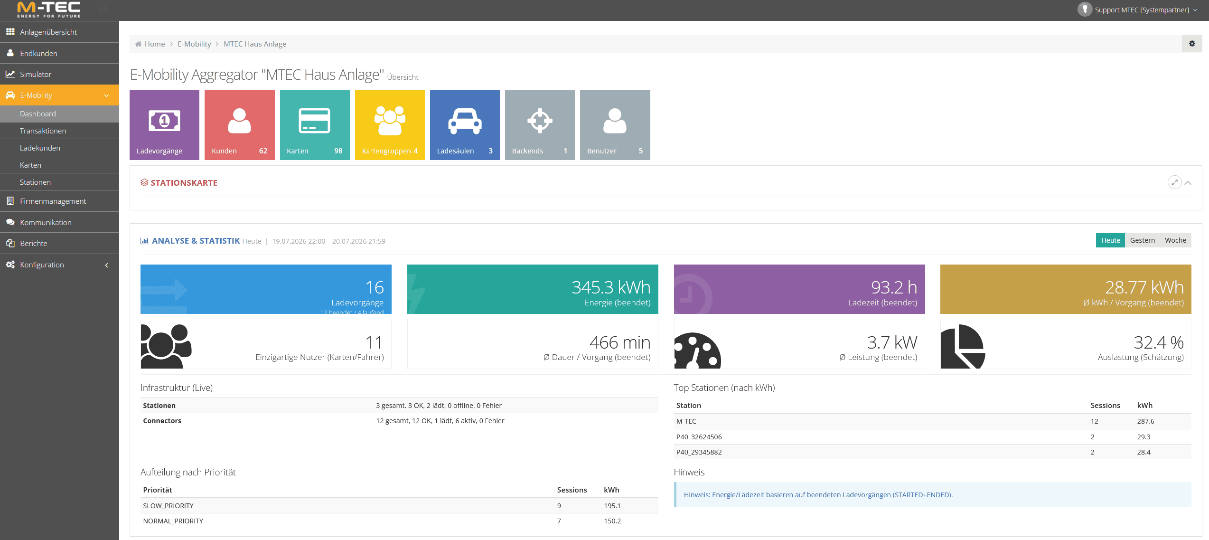Click the Berichte documents icon
Screen dimensions: 1209x540
(x=10, y=243)
